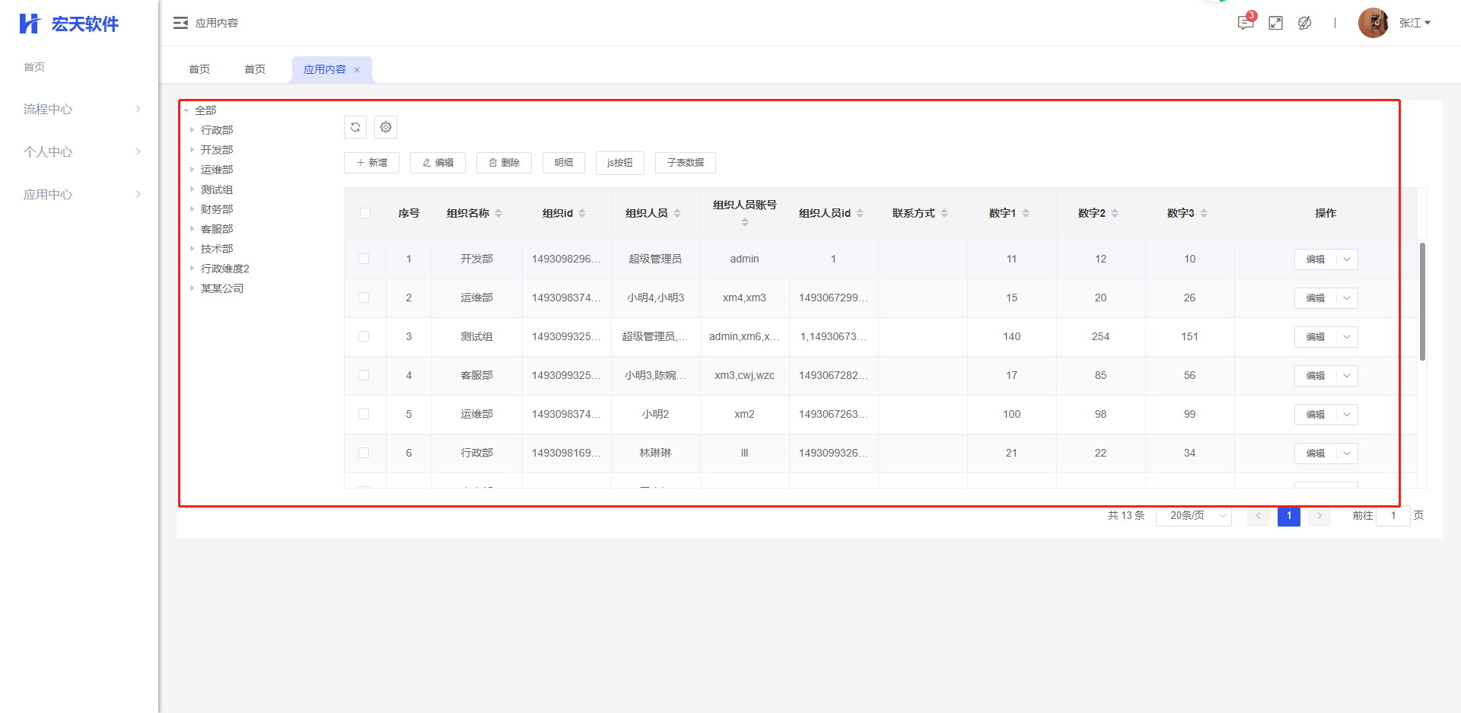1461x713 pixels.
Task: Expand 流程中心 in the sidebar
Action: (x=81, y=109)
